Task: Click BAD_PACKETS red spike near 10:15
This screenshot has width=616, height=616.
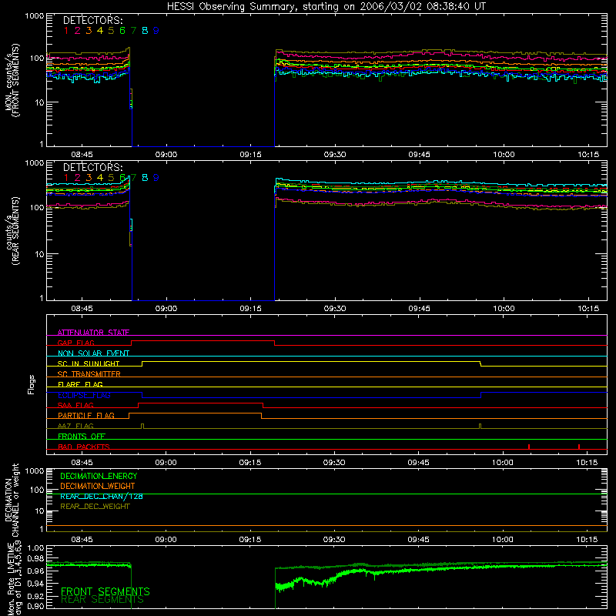Action: [579, 447]
